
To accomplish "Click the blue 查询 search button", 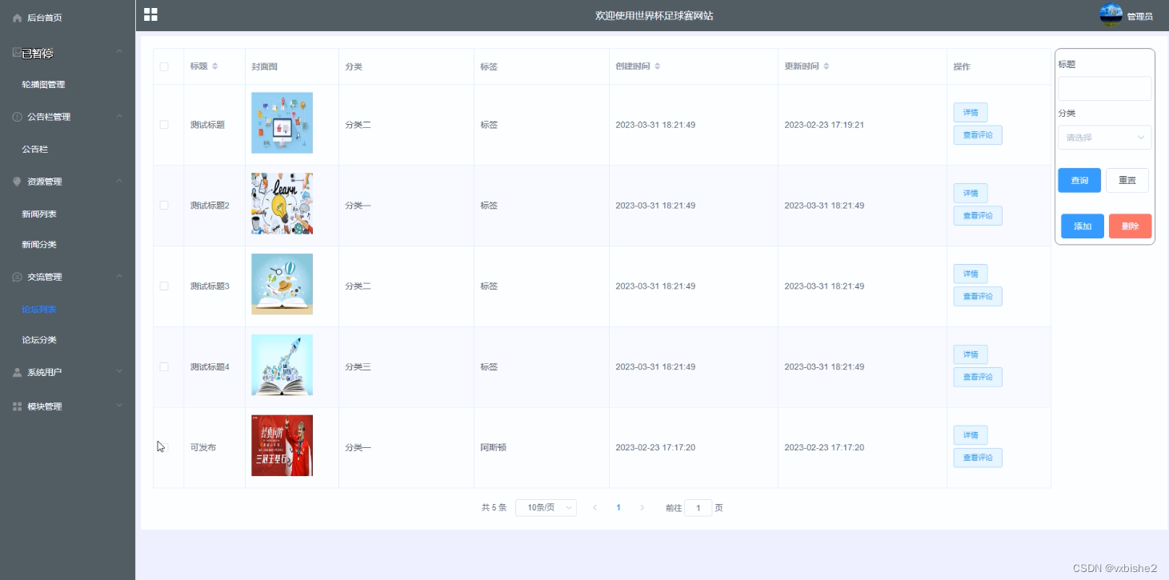I will coord(1079,180).
